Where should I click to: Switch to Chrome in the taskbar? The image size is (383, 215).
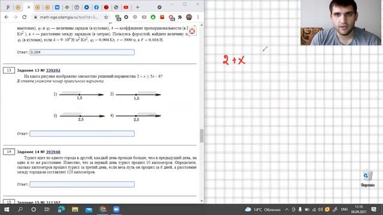click(x=102, y=210)
